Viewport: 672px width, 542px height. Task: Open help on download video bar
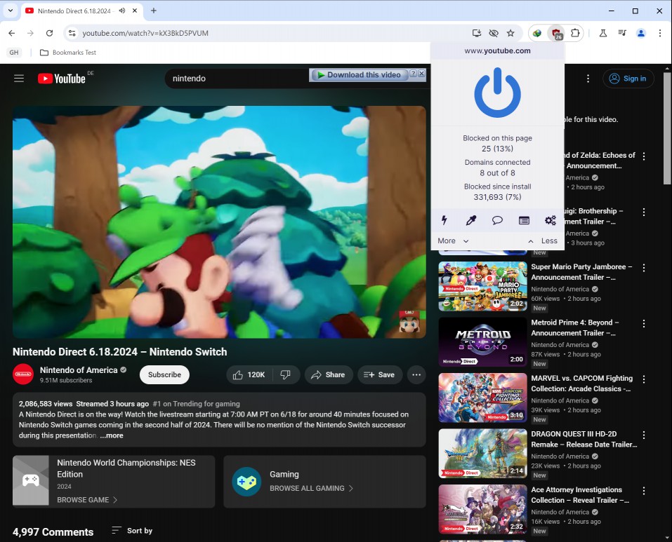coord(413,74)
